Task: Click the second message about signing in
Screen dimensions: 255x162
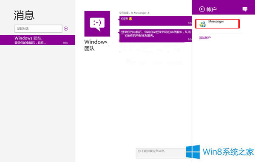Action: 156,36
